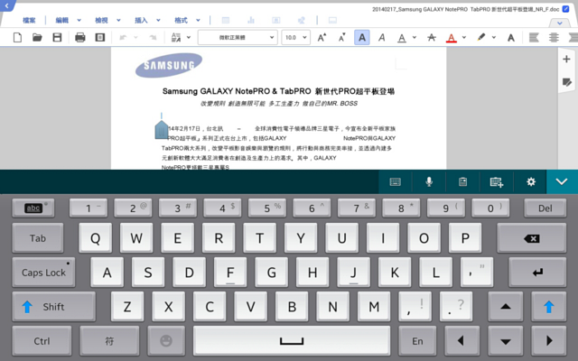Increase the font size with grow-font icon
578x361 pixels.
[x=322, y=37]
